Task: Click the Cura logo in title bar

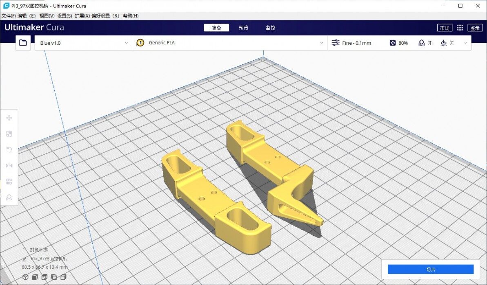Action: click(x=6, y=6)
